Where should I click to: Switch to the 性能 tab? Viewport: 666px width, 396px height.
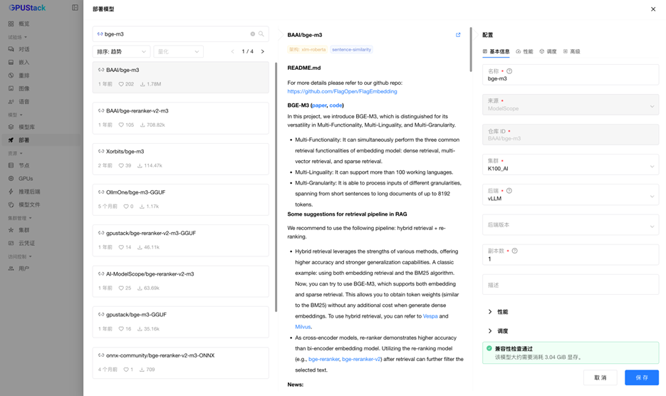524,51
